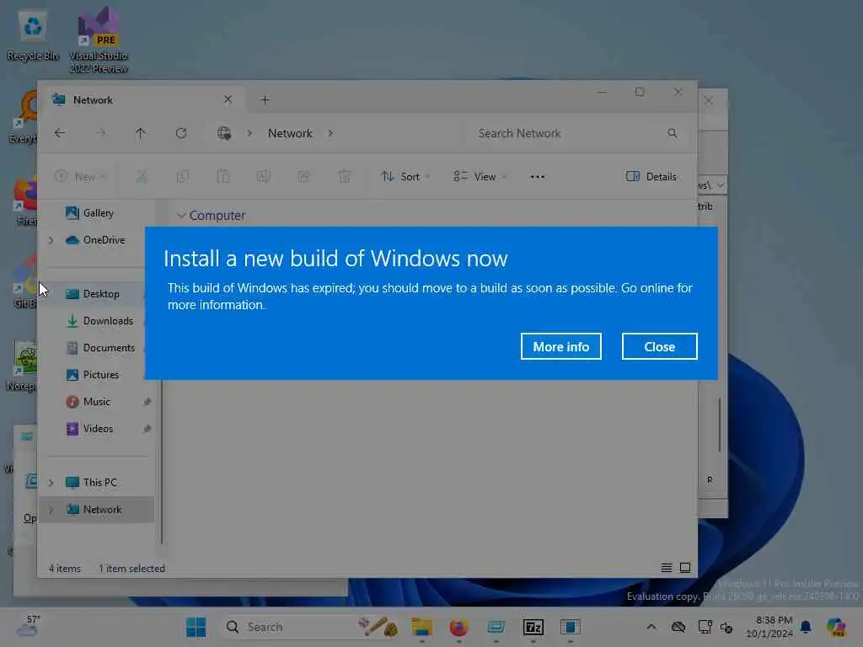Screen dimensions: 863x647
Task: Open the View dropdown
Action: tap(480, 177)
